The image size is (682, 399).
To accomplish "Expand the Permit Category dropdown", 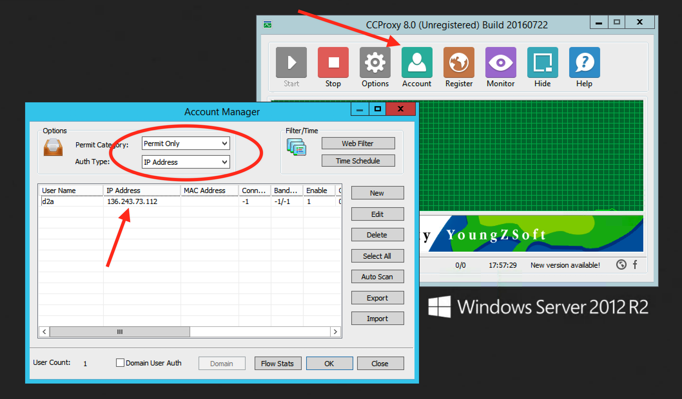I will pos(225,144).
